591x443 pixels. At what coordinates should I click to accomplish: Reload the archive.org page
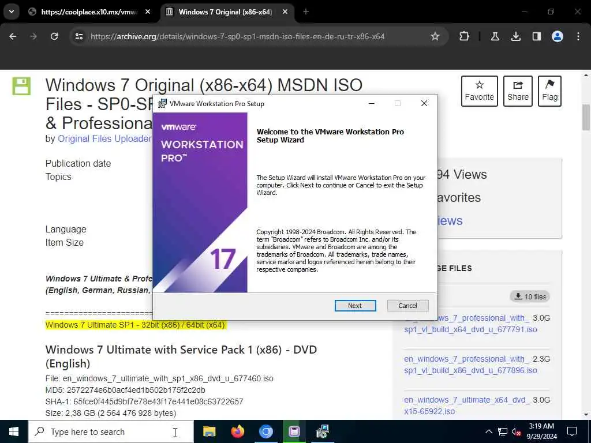pyautogui.click(x=54, y=36)
